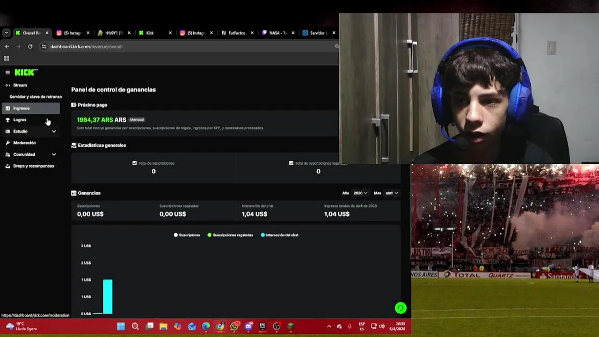
Task: Click the ESP language indicator
Action: click(x=362, y=326)
